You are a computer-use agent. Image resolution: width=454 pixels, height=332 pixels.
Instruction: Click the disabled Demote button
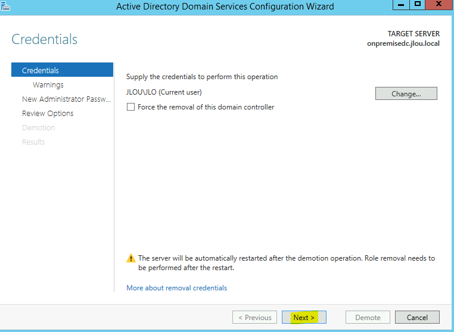point(368,317)
